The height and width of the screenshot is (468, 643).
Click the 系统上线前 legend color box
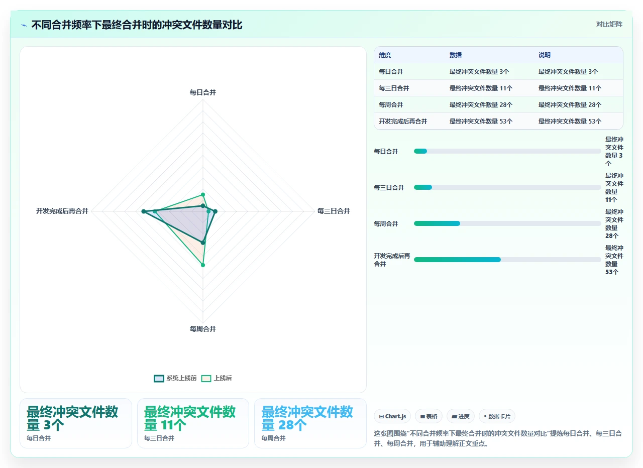coord(159,378)
